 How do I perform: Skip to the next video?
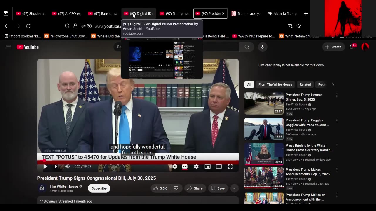pos(56,166)
